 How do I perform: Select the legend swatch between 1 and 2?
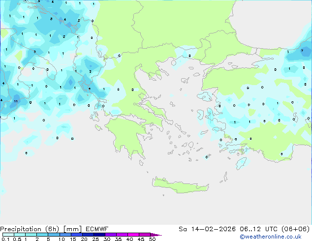(x=31, y=235)
